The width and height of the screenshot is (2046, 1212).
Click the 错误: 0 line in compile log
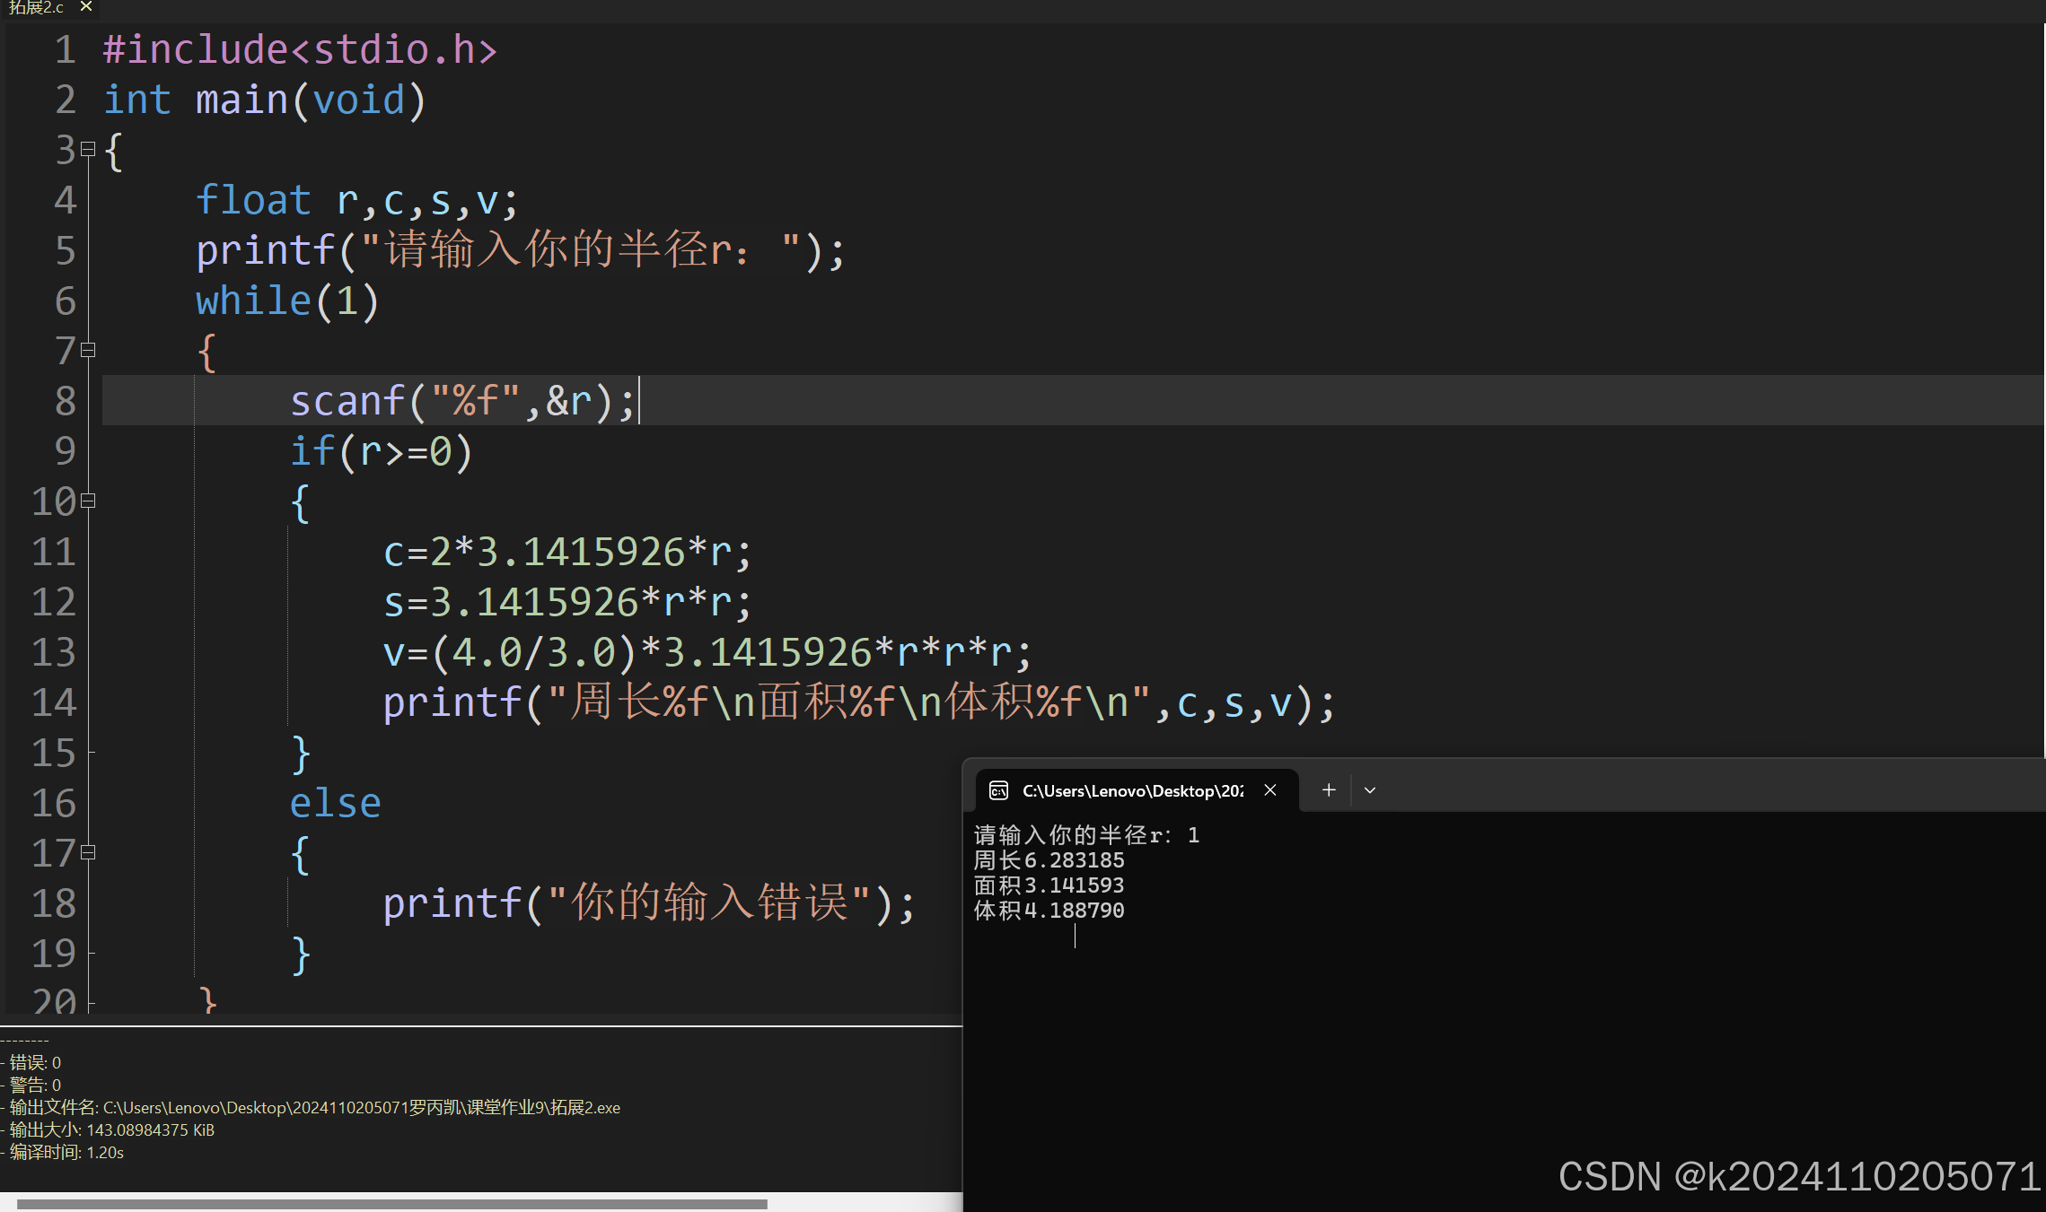pos(36,1062)
